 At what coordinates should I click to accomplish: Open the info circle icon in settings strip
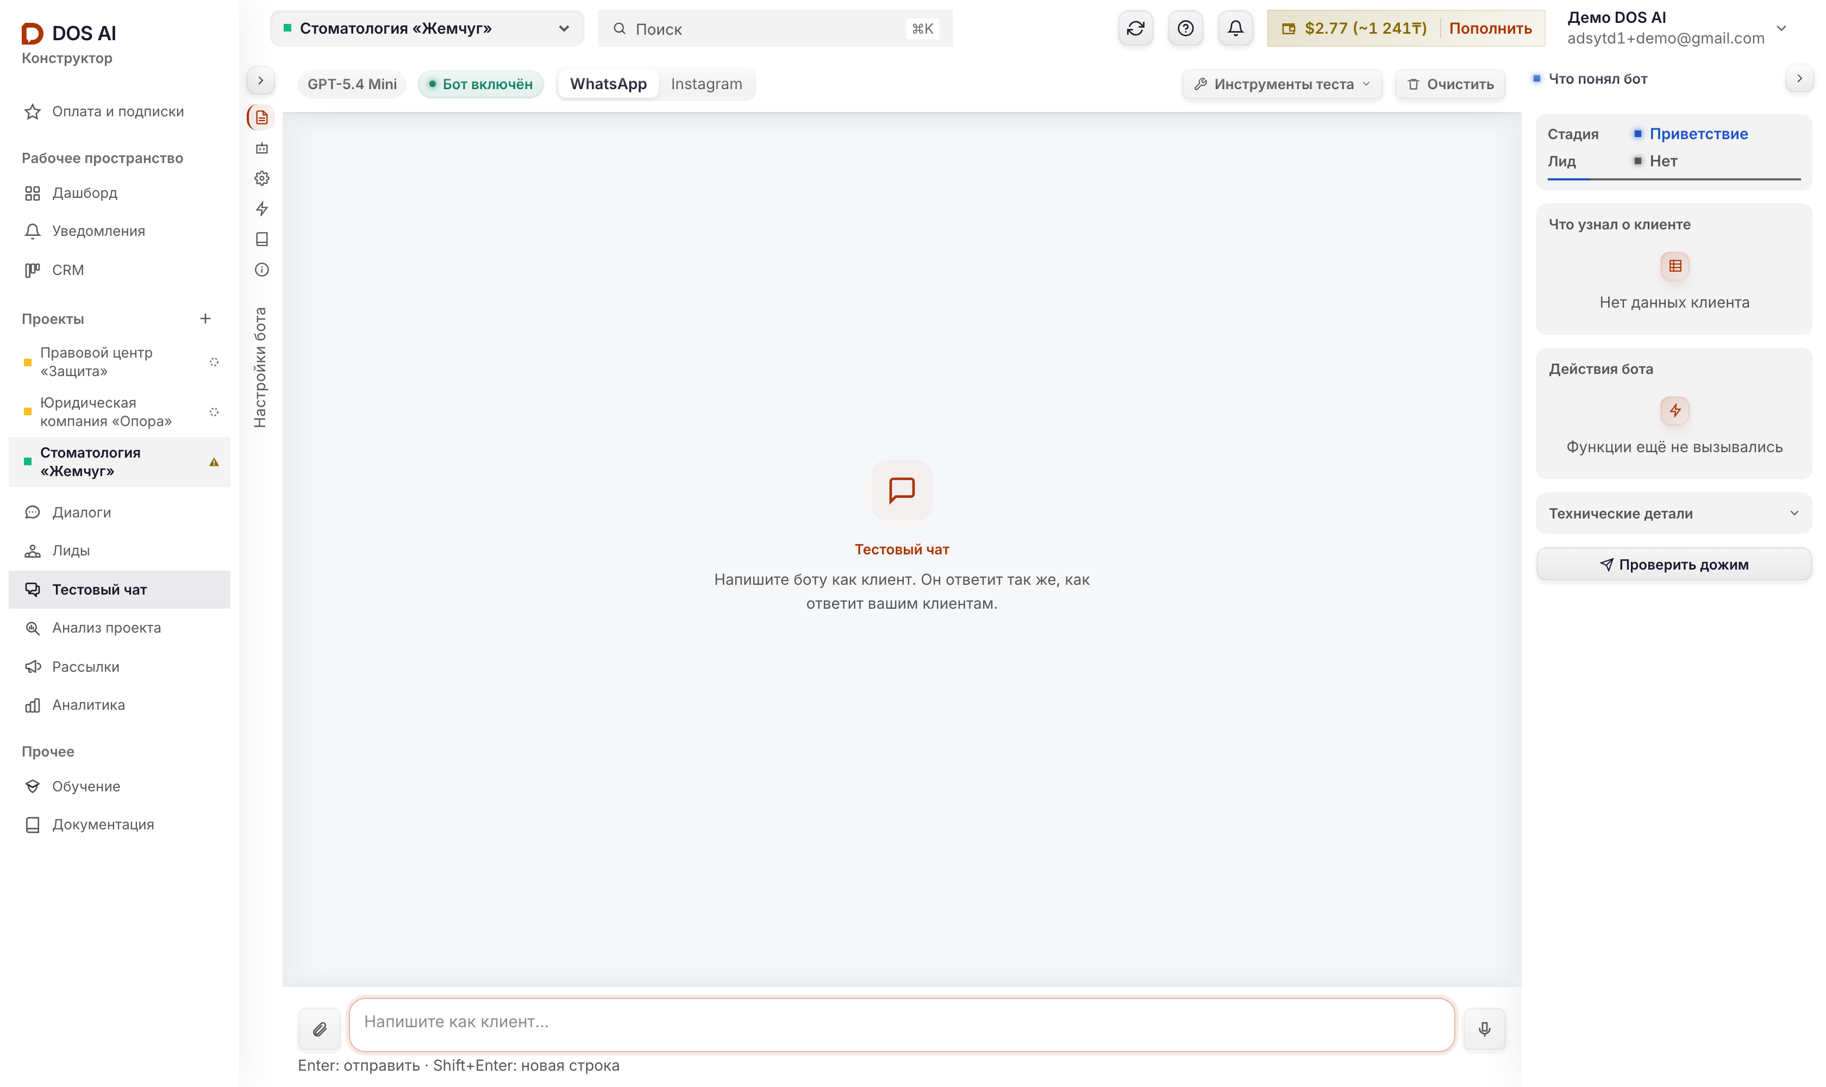pyautogui.click(x=261, y=270)
